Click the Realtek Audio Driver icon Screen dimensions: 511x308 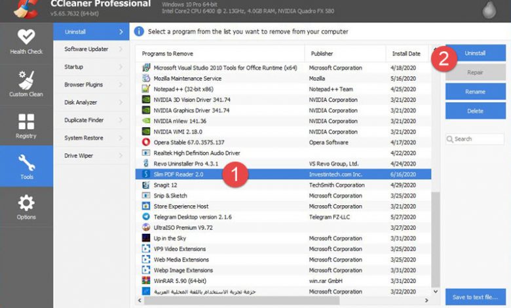pos(146,153)
